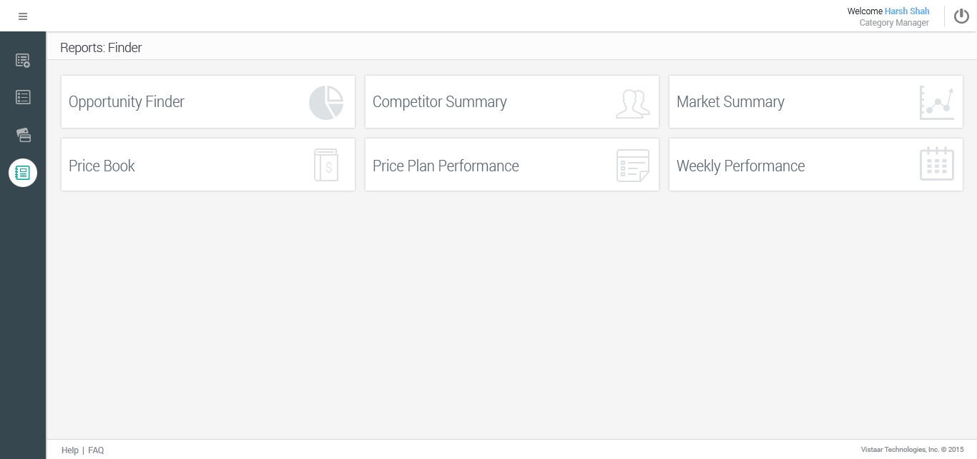Open the Competitor Summary report

tap(439, 102)
